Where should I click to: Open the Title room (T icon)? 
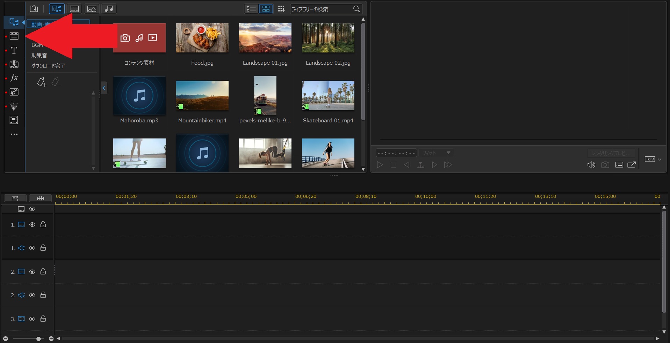(x=14, y=50)
